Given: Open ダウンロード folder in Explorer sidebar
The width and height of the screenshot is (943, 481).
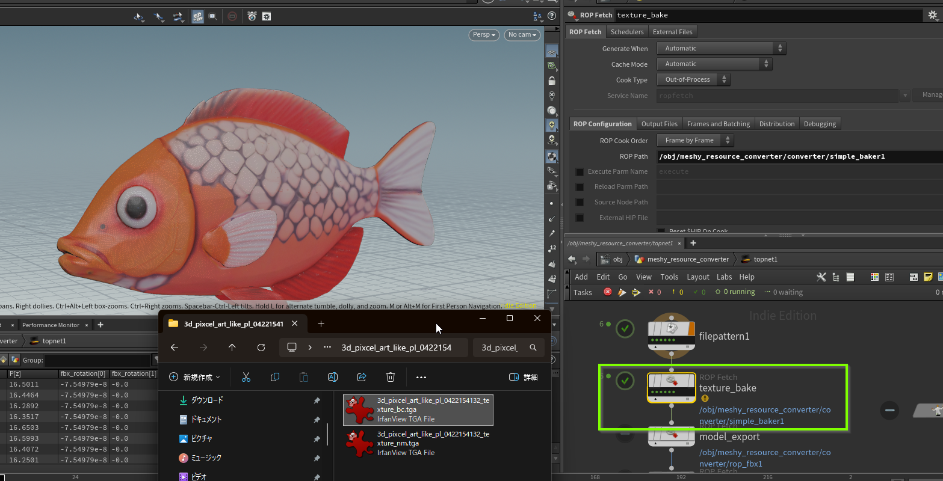Looking at the screenshot, I should click(x=207, y=400).
